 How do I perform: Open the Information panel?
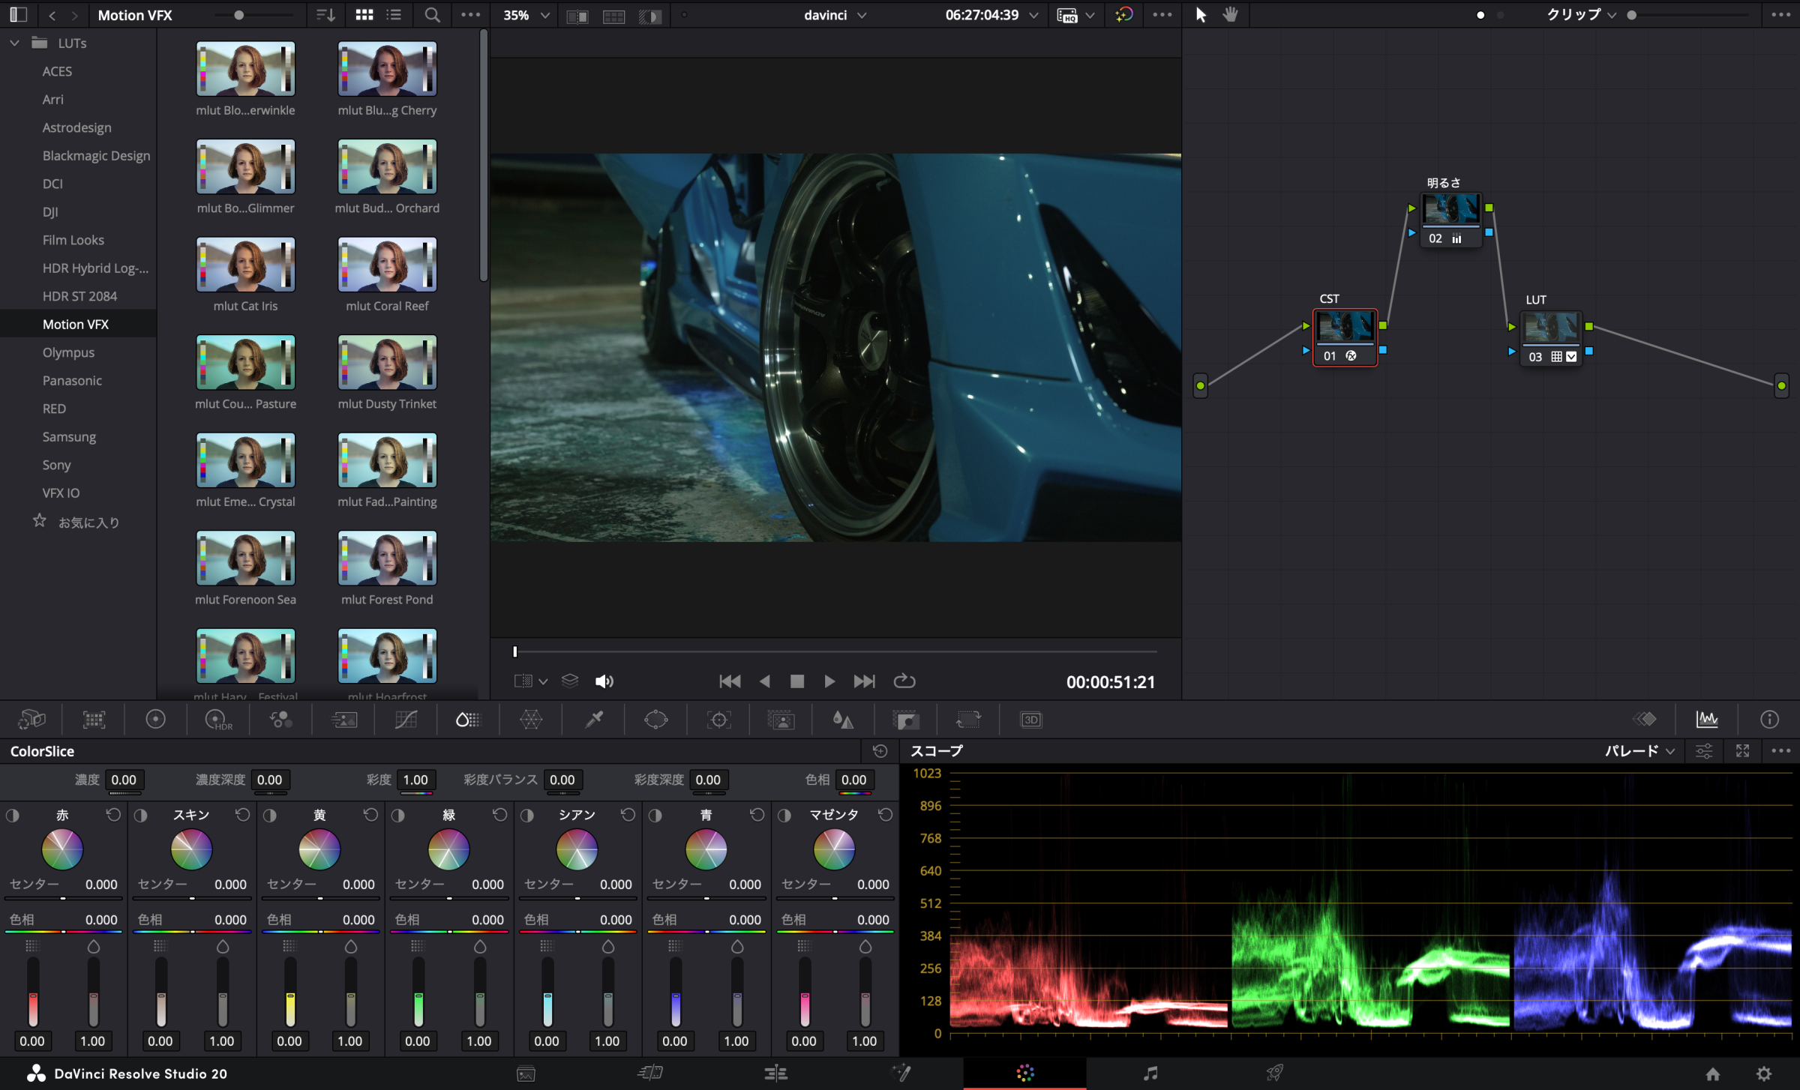1769,720
